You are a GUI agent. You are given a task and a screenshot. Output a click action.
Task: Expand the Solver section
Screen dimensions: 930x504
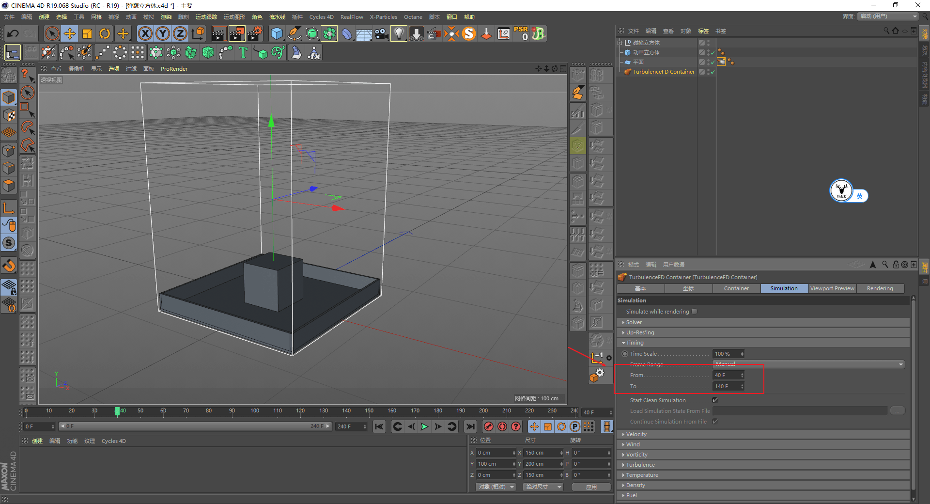(x=634, y=322)
